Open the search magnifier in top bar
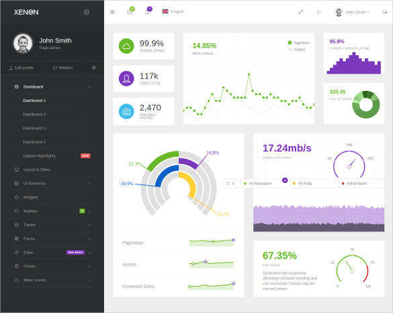Screen dimensions: 393x313 [318, 12]
